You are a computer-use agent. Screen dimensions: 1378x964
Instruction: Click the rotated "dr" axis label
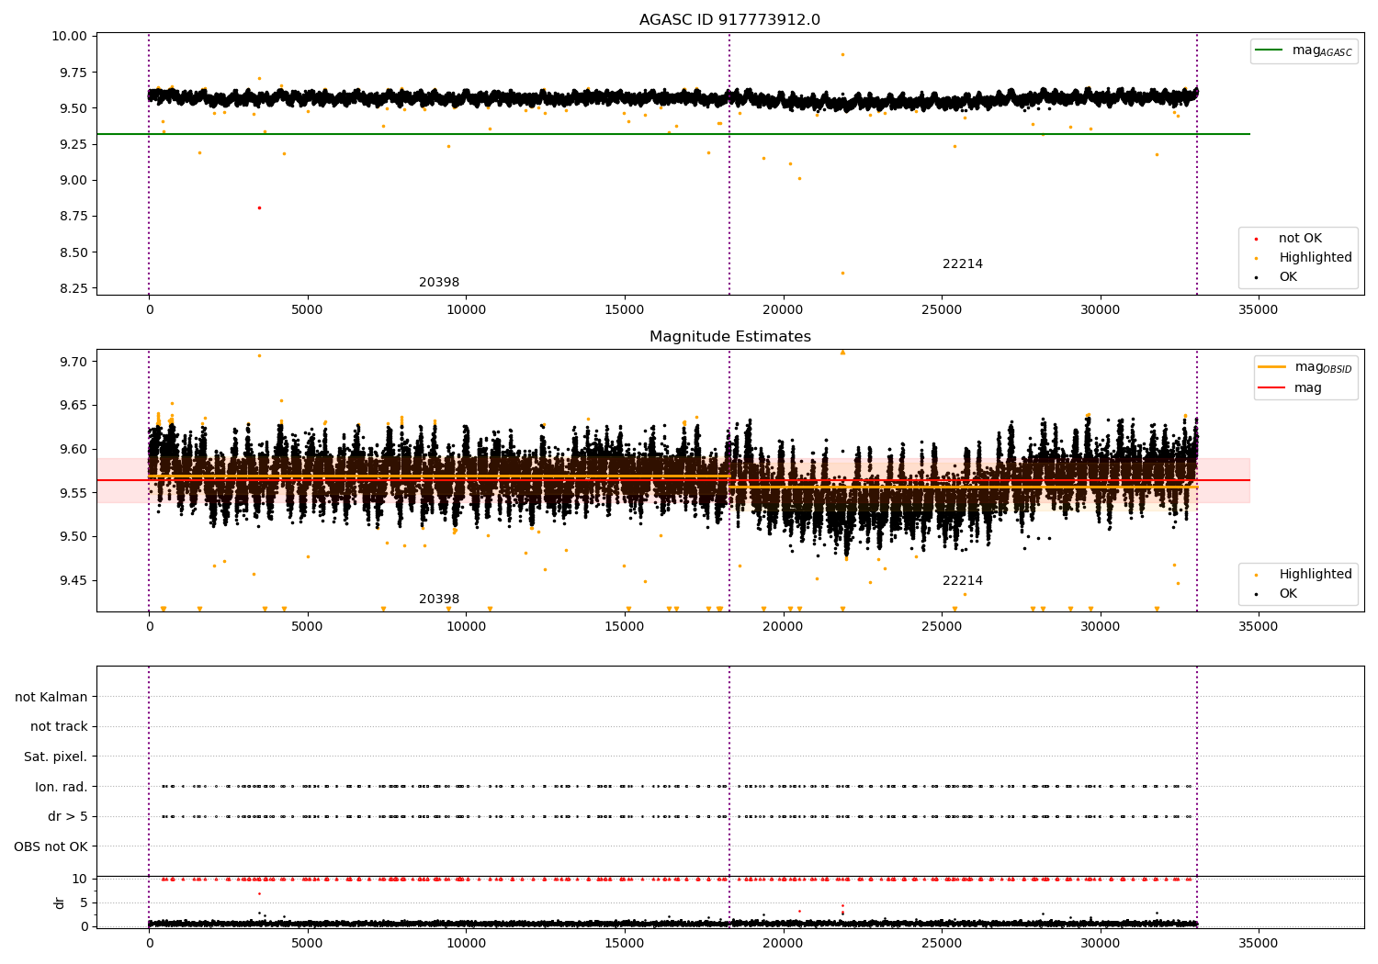(60, 902)
